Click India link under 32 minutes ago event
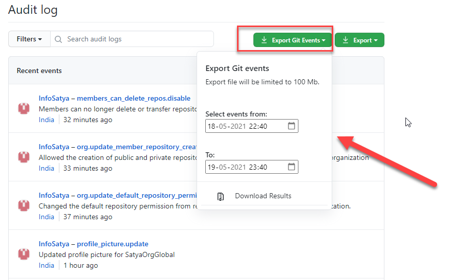This screenshot has height=280, width=474. [46, 120]
